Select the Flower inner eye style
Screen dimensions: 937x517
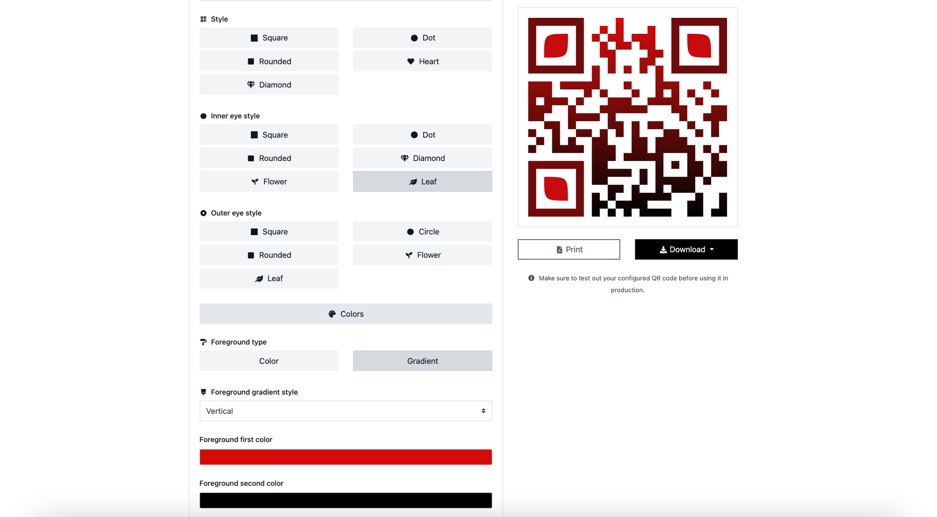tap(269, 181)
